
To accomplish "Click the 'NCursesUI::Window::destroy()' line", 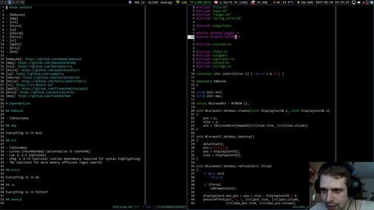I will point(225,136).
